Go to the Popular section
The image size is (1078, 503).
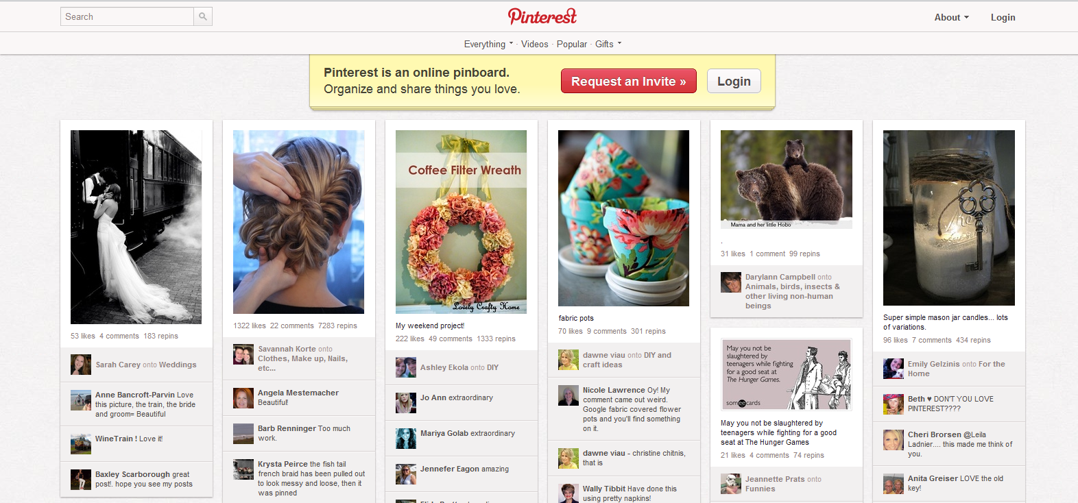[x=572, y=44]
